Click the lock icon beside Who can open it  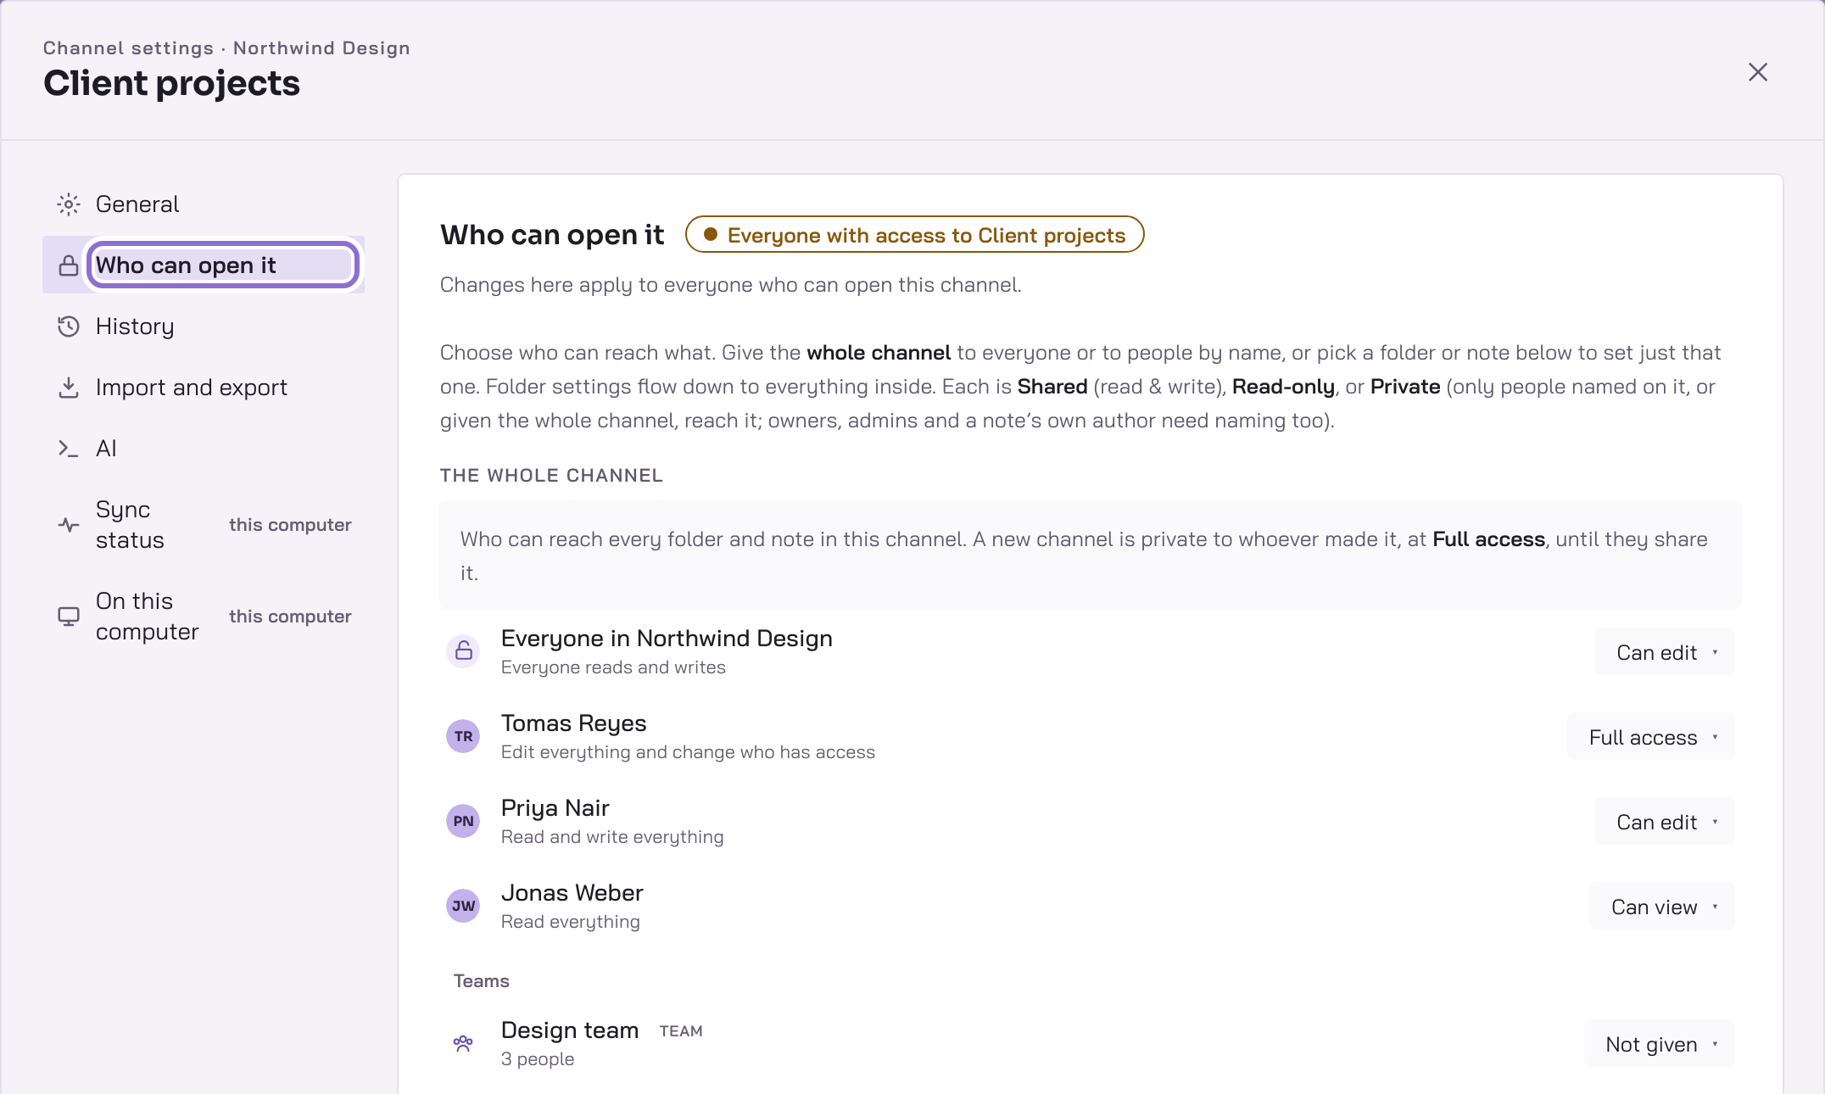69,265
